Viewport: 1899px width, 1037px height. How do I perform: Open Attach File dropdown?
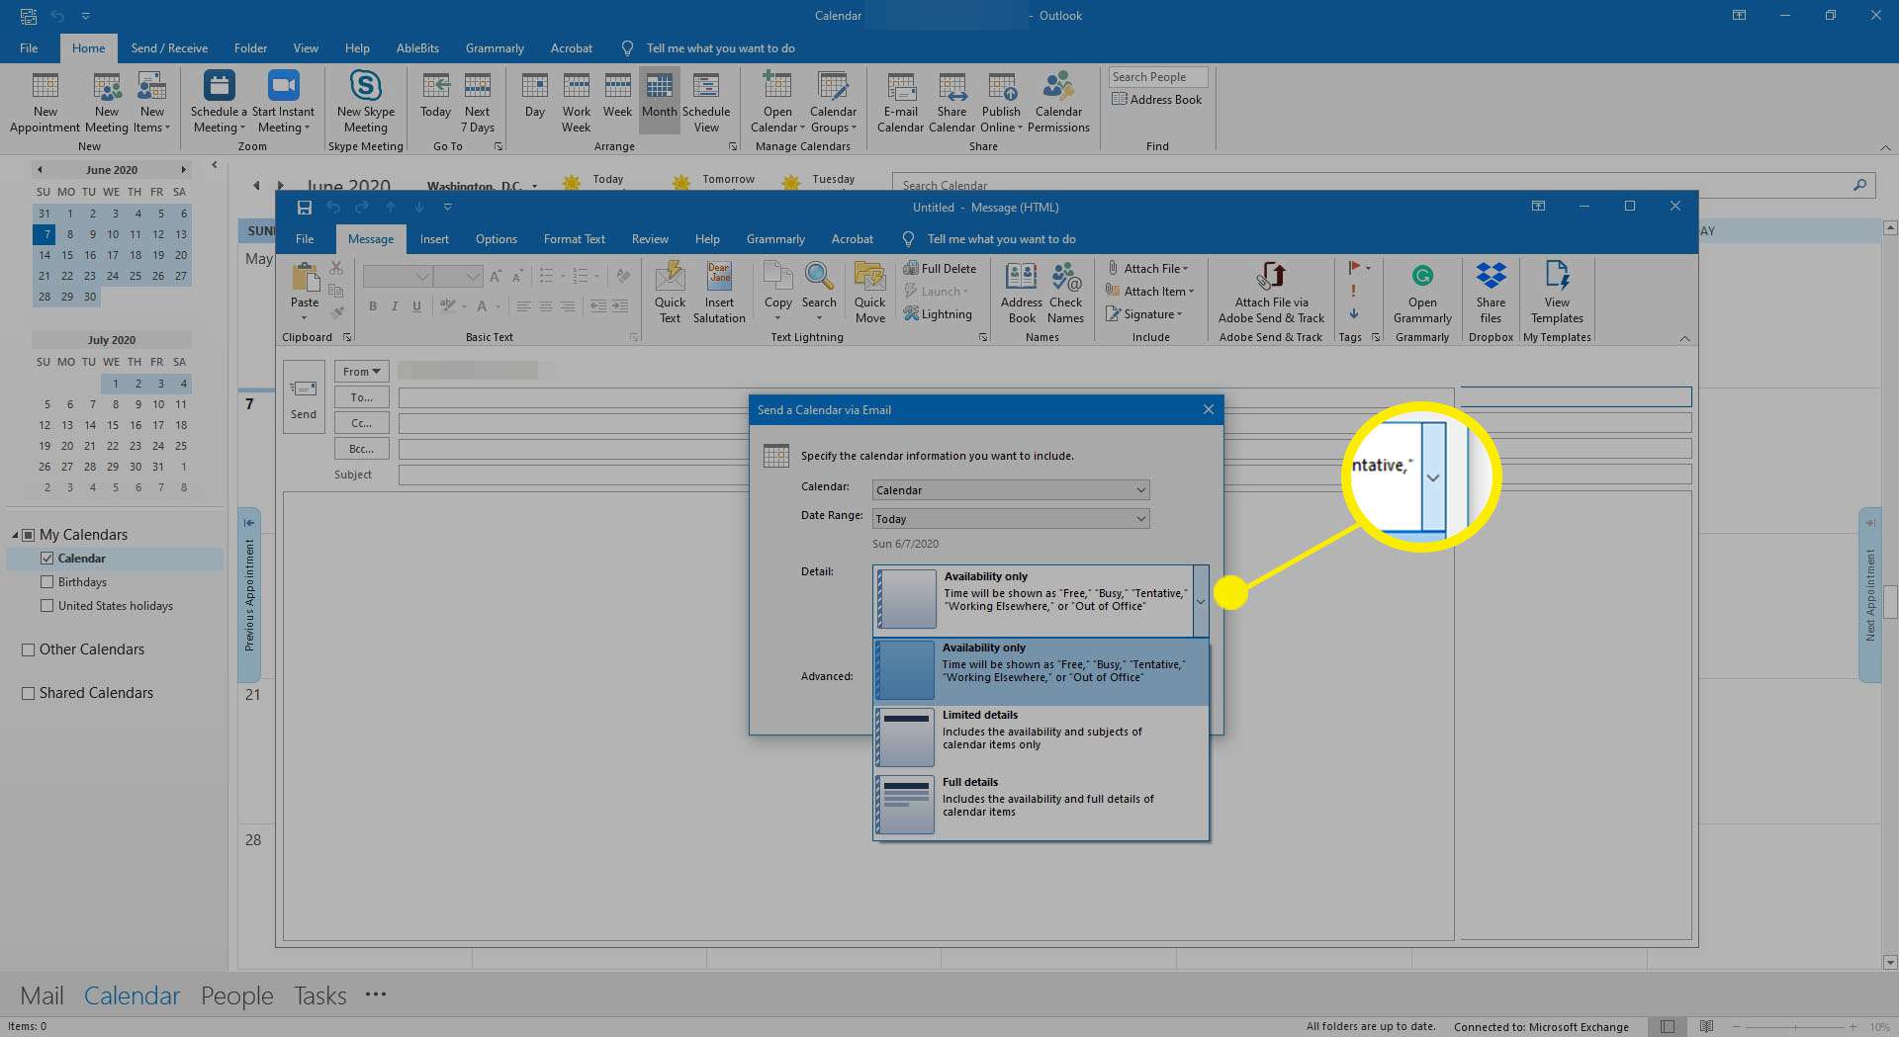pos(1148,269)
